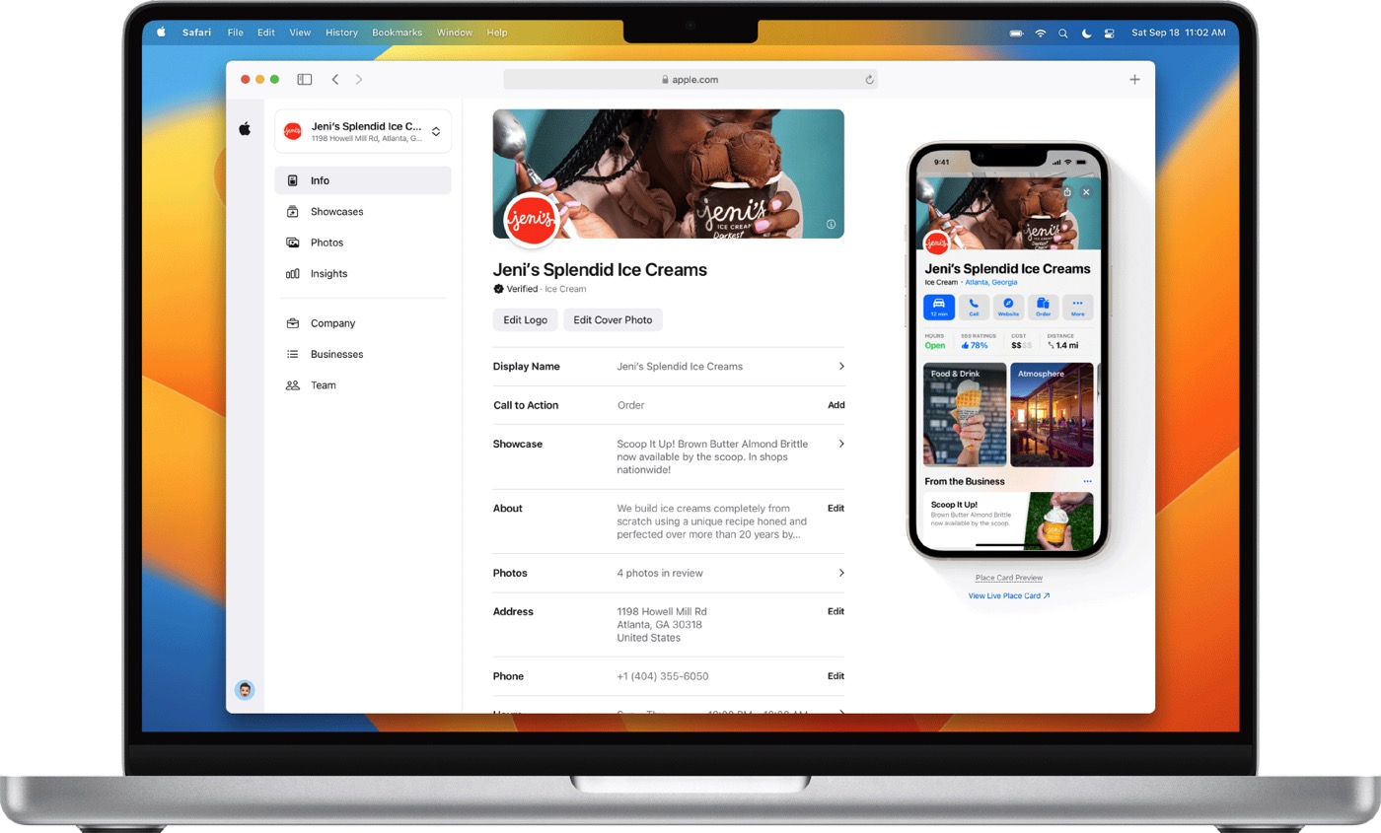Screen dimensions: 1381x833
Task: Click the Safari sidebar toggle icon
Action: (x=305, y=80)
